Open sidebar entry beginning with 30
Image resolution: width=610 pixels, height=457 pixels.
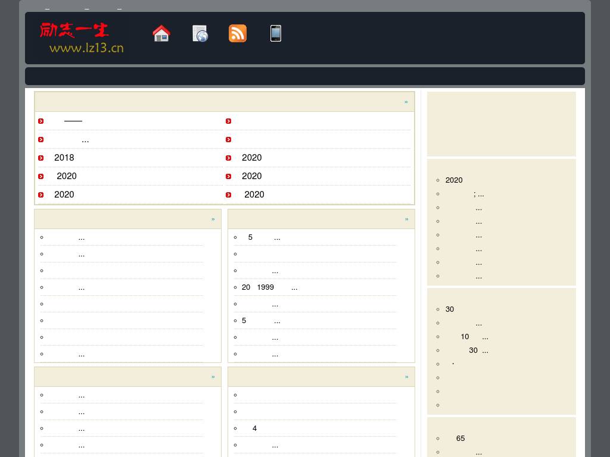pyautogui.click(x=450, y=309)
